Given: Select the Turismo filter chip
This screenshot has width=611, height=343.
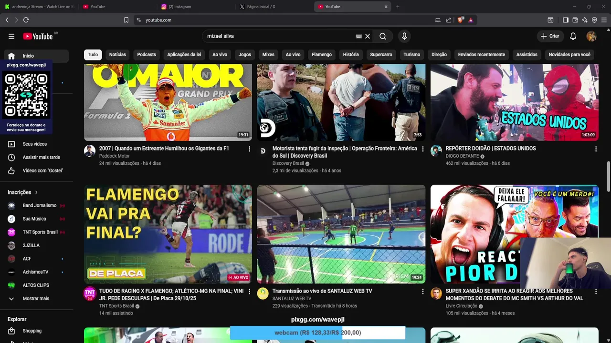Looking at the screenshot, I should [411, 55].
